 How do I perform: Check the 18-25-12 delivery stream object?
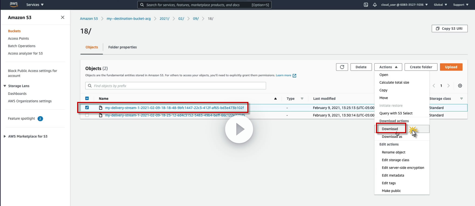[x=87, y=115]
